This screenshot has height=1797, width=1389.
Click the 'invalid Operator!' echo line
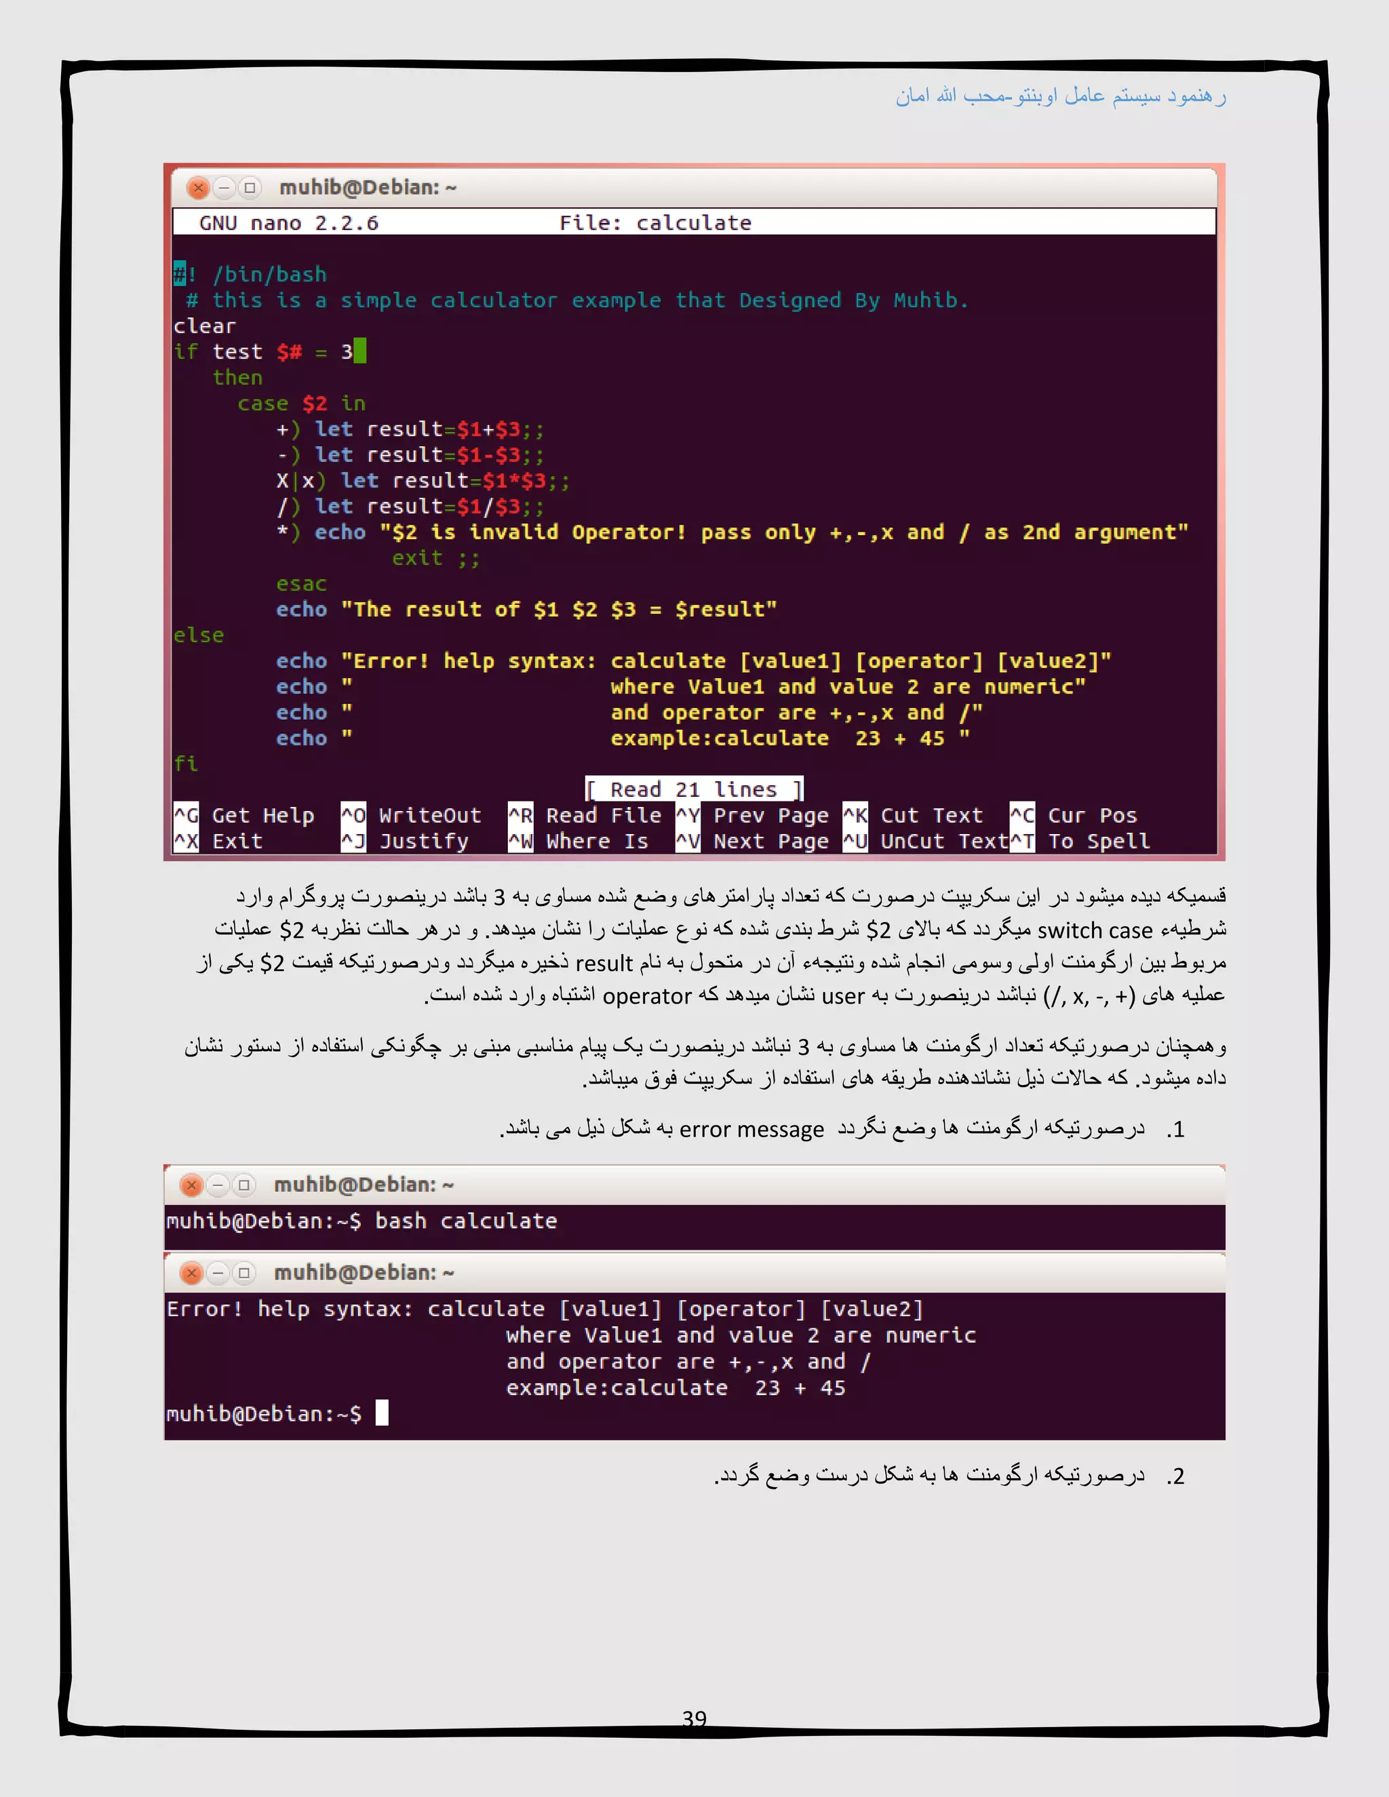(x=732, y=532)
